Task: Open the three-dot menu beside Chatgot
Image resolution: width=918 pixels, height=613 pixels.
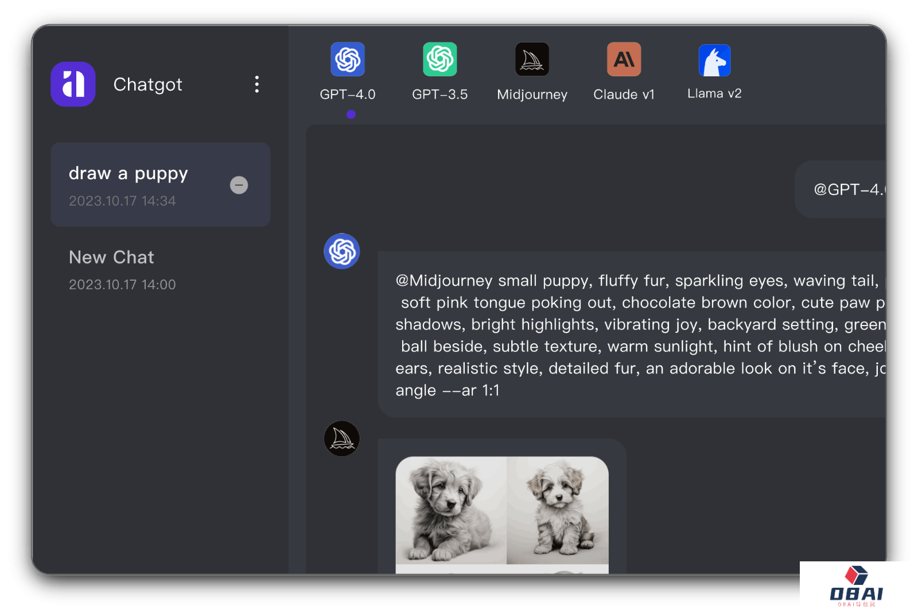Action: click(256, 84)
